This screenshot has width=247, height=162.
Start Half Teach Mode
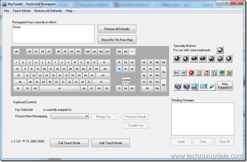pyautogui.click(x=110, y=143)
